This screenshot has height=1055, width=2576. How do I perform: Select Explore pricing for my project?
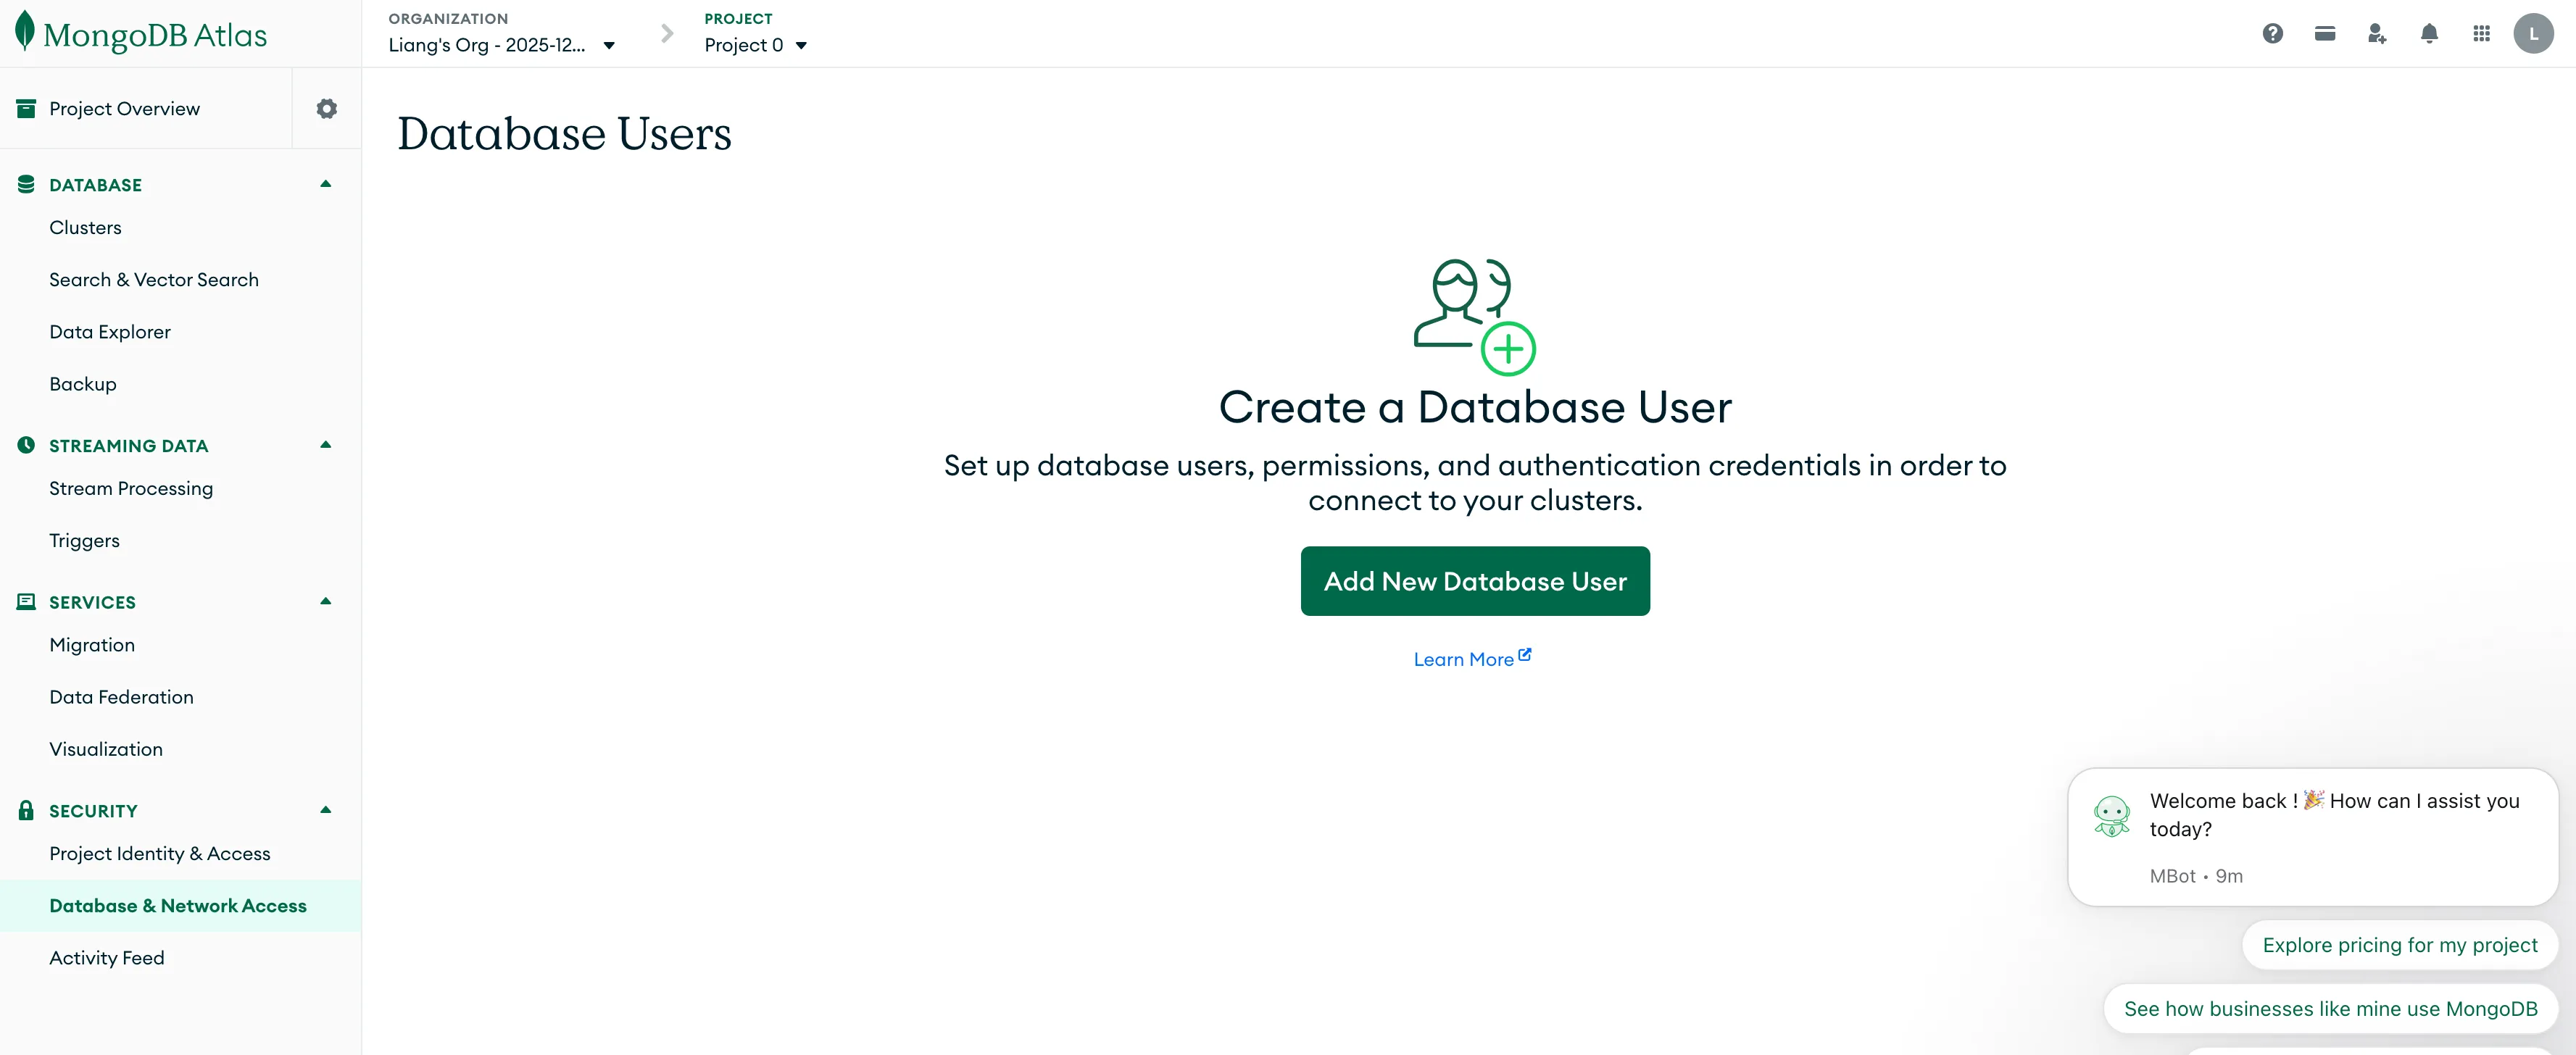click(x=2399, y=944)
